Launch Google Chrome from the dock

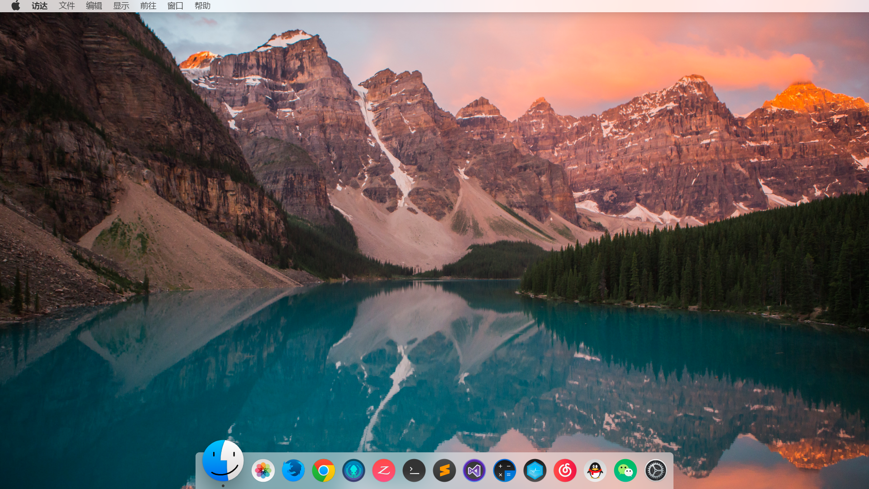323,471
